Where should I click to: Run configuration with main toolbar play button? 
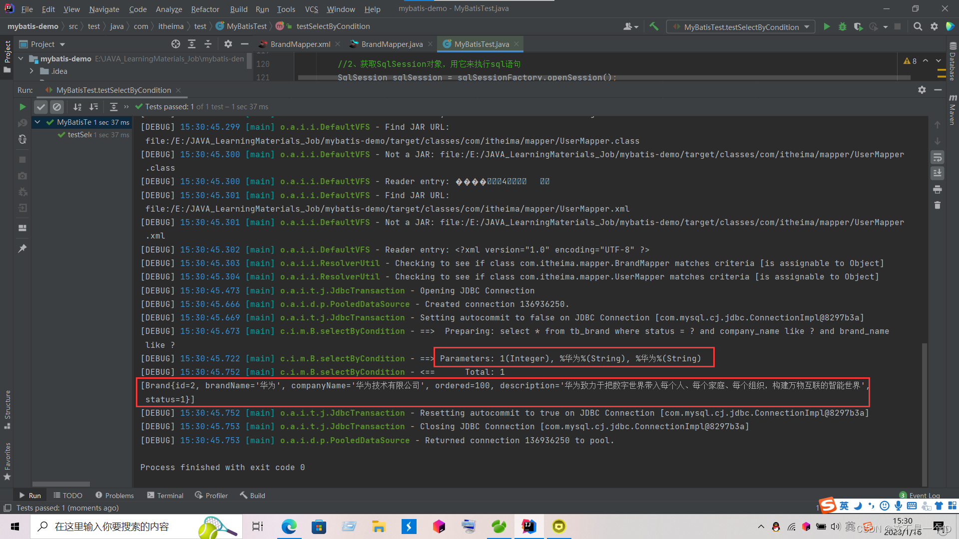[827, 26]
